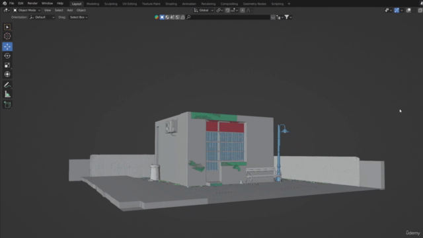Switch to the UV Editing workspace tab
423x238 pixels.
point(130,4)
